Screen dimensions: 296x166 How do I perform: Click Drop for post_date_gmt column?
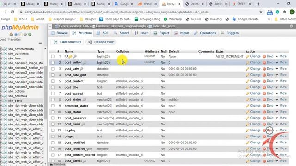coord(268,75)
